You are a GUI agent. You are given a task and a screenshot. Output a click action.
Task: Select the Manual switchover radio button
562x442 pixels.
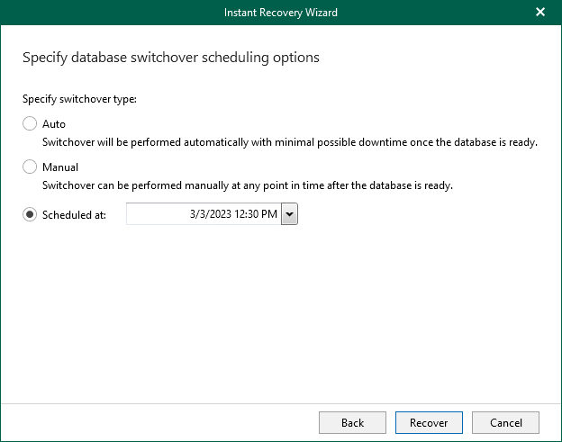[30, 167]
